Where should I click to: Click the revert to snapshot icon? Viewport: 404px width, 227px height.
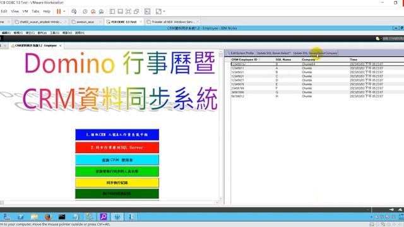point(93,11)
